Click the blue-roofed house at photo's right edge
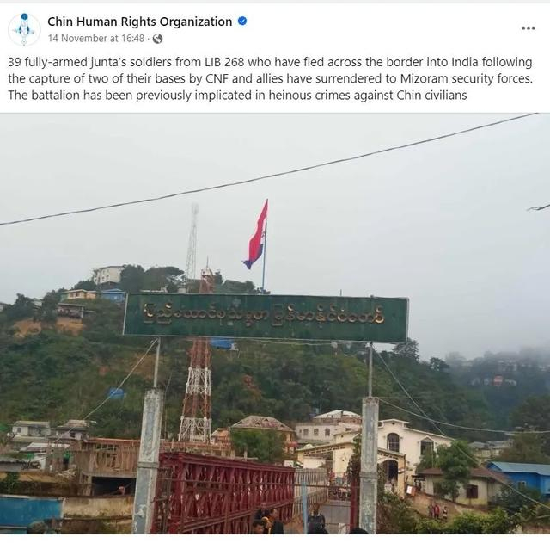The width and height of the screenshot is (550, 543). (x=518, y=478)
